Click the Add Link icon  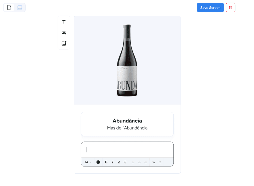64,33
